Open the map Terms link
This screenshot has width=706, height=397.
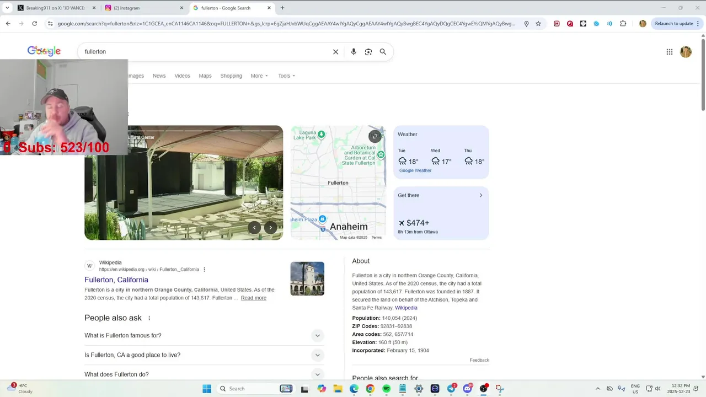(x=376, y=237)
